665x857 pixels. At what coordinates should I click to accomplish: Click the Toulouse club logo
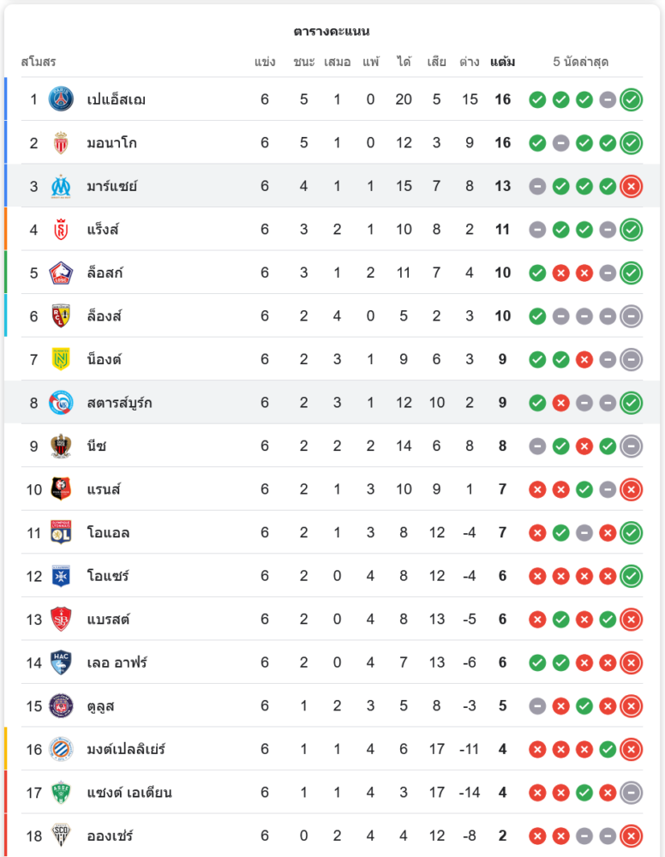pos(61,706)
